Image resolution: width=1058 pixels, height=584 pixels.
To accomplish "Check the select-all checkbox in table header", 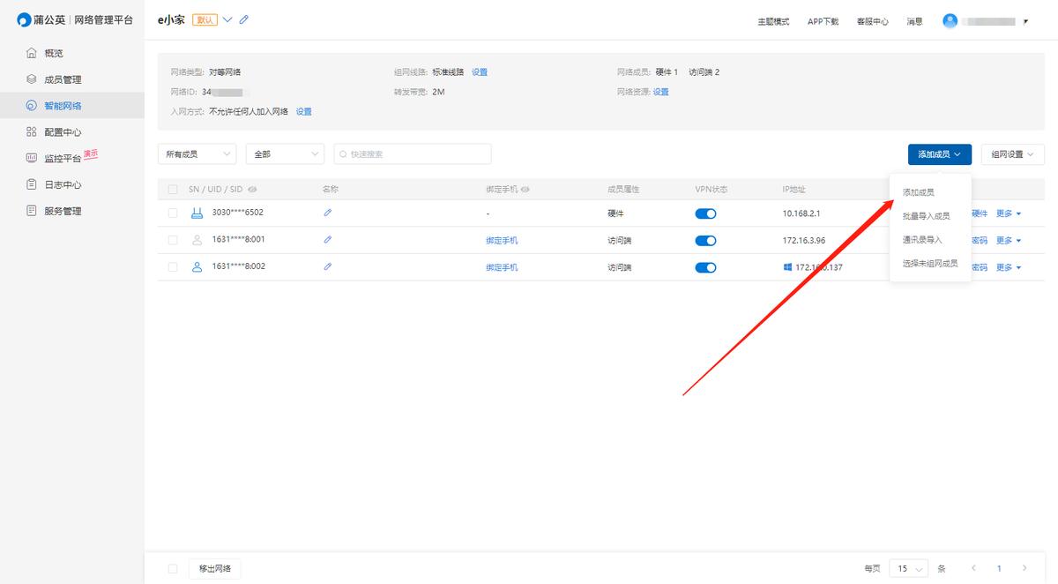I will 173,190.
